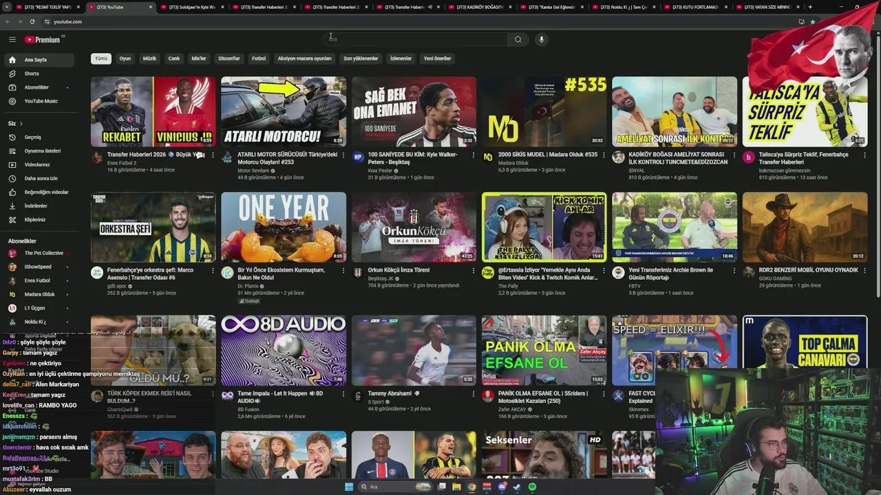This screenshot has height=495, width=881.
Task: Select the Müzik filter chip
Action: (x=149, y=58)
